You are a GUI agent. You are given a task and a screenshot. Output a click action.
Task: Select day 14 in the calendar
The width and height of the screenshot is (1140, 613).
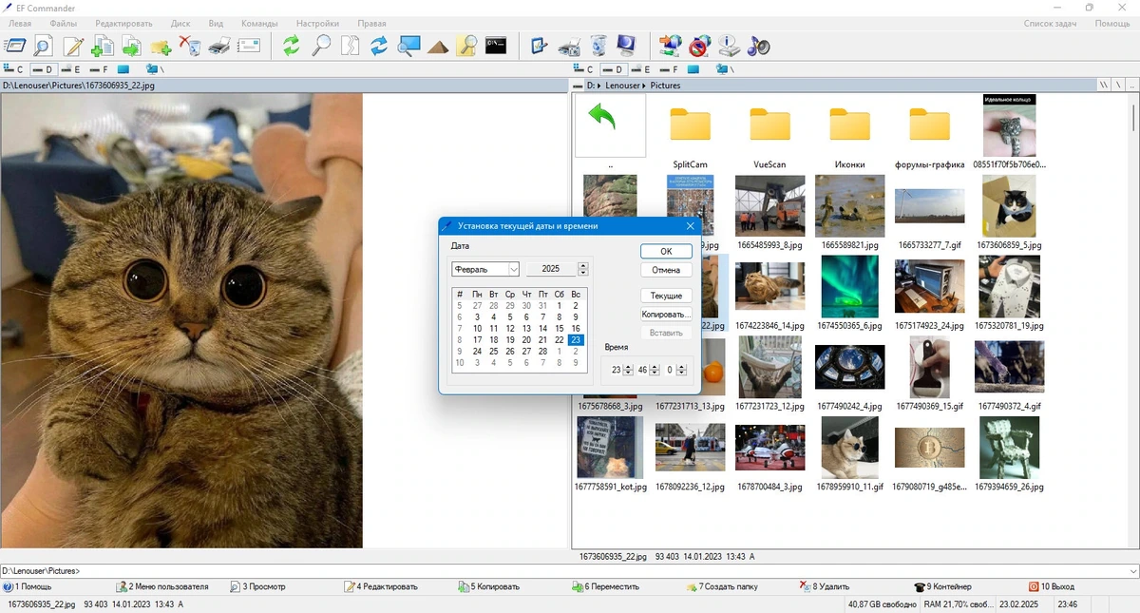(543, 328)
